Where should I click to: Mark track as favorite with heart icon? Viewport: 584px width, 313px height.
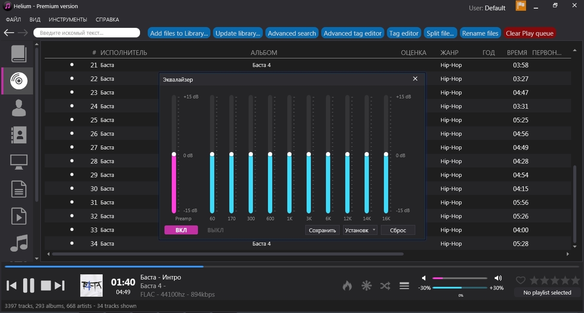(520, 281)
